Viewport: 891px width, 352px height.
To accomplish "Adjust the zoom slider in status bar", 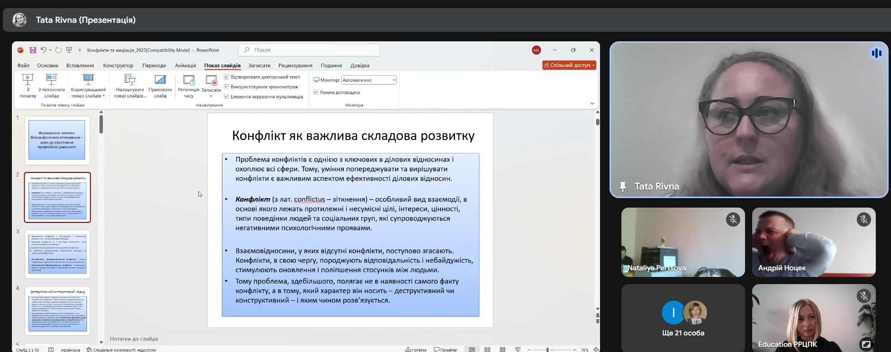I will click(547, 350).
